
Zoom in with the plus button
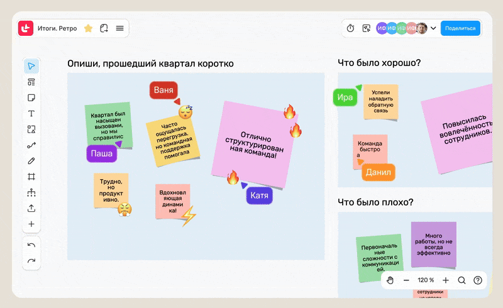(446, 280)
